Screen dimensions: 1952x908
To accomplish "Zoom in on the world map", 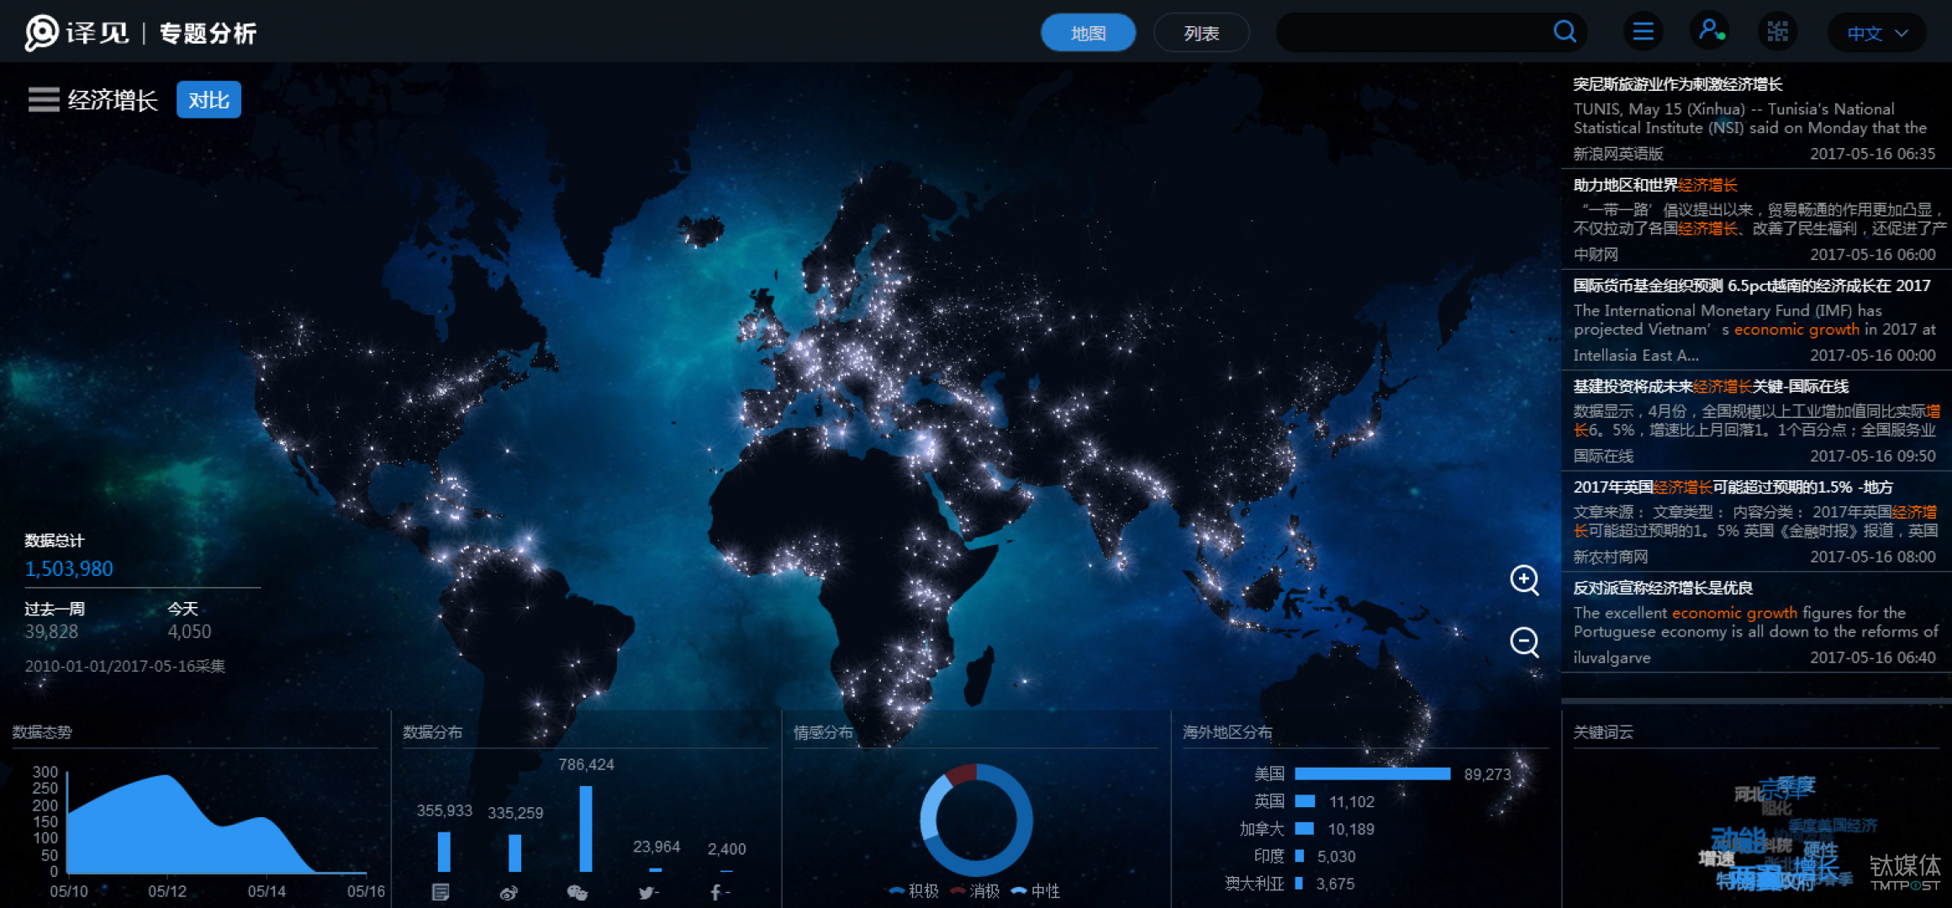I will pos(1524,579).
